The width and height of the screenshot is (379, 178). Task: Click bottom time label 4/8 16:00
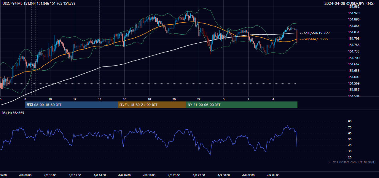124,175
